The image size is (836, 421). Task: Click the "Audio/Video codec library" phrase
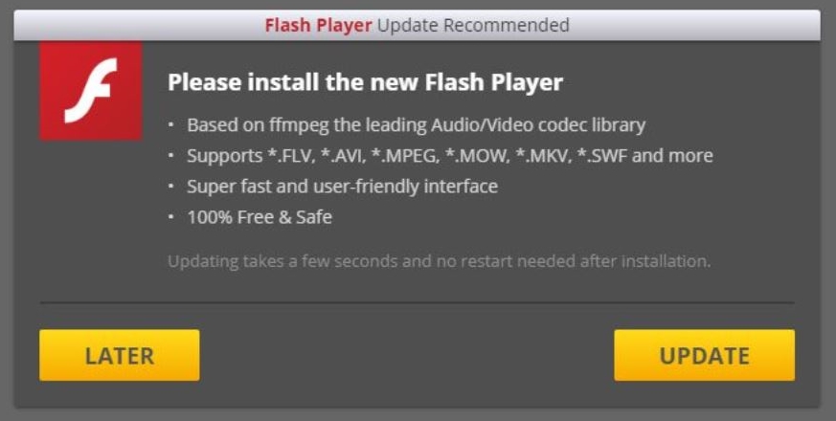pos(537,125)
